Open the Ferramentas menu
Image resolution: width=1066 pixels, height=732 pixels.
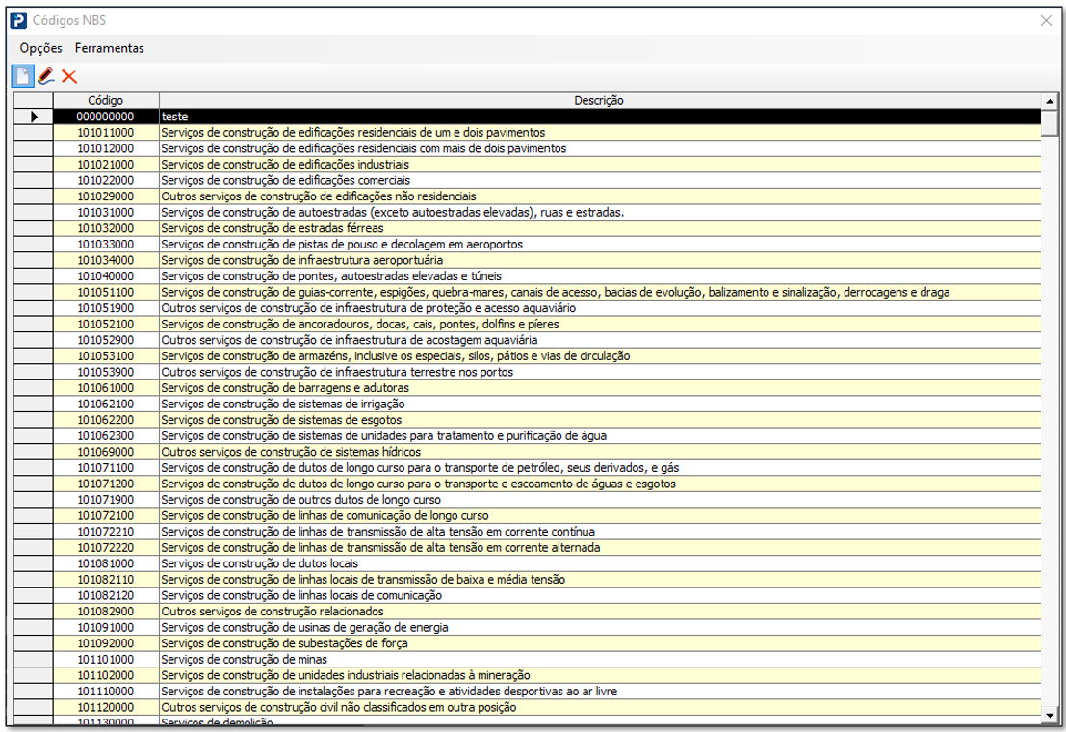(110, 48)
